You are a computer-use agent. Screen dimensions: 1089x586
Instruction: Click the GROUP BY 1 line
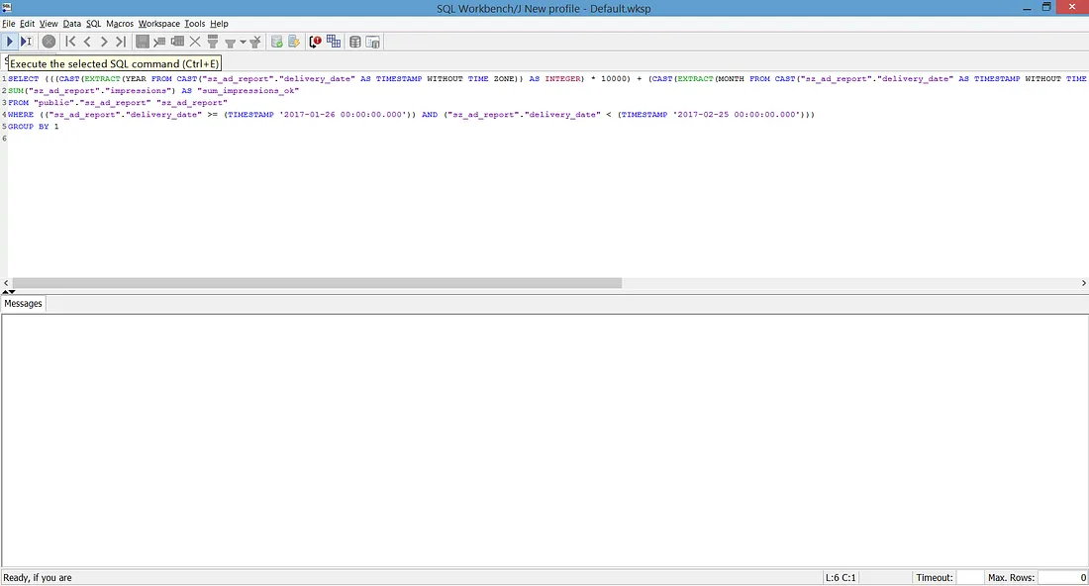click(34, 127)
